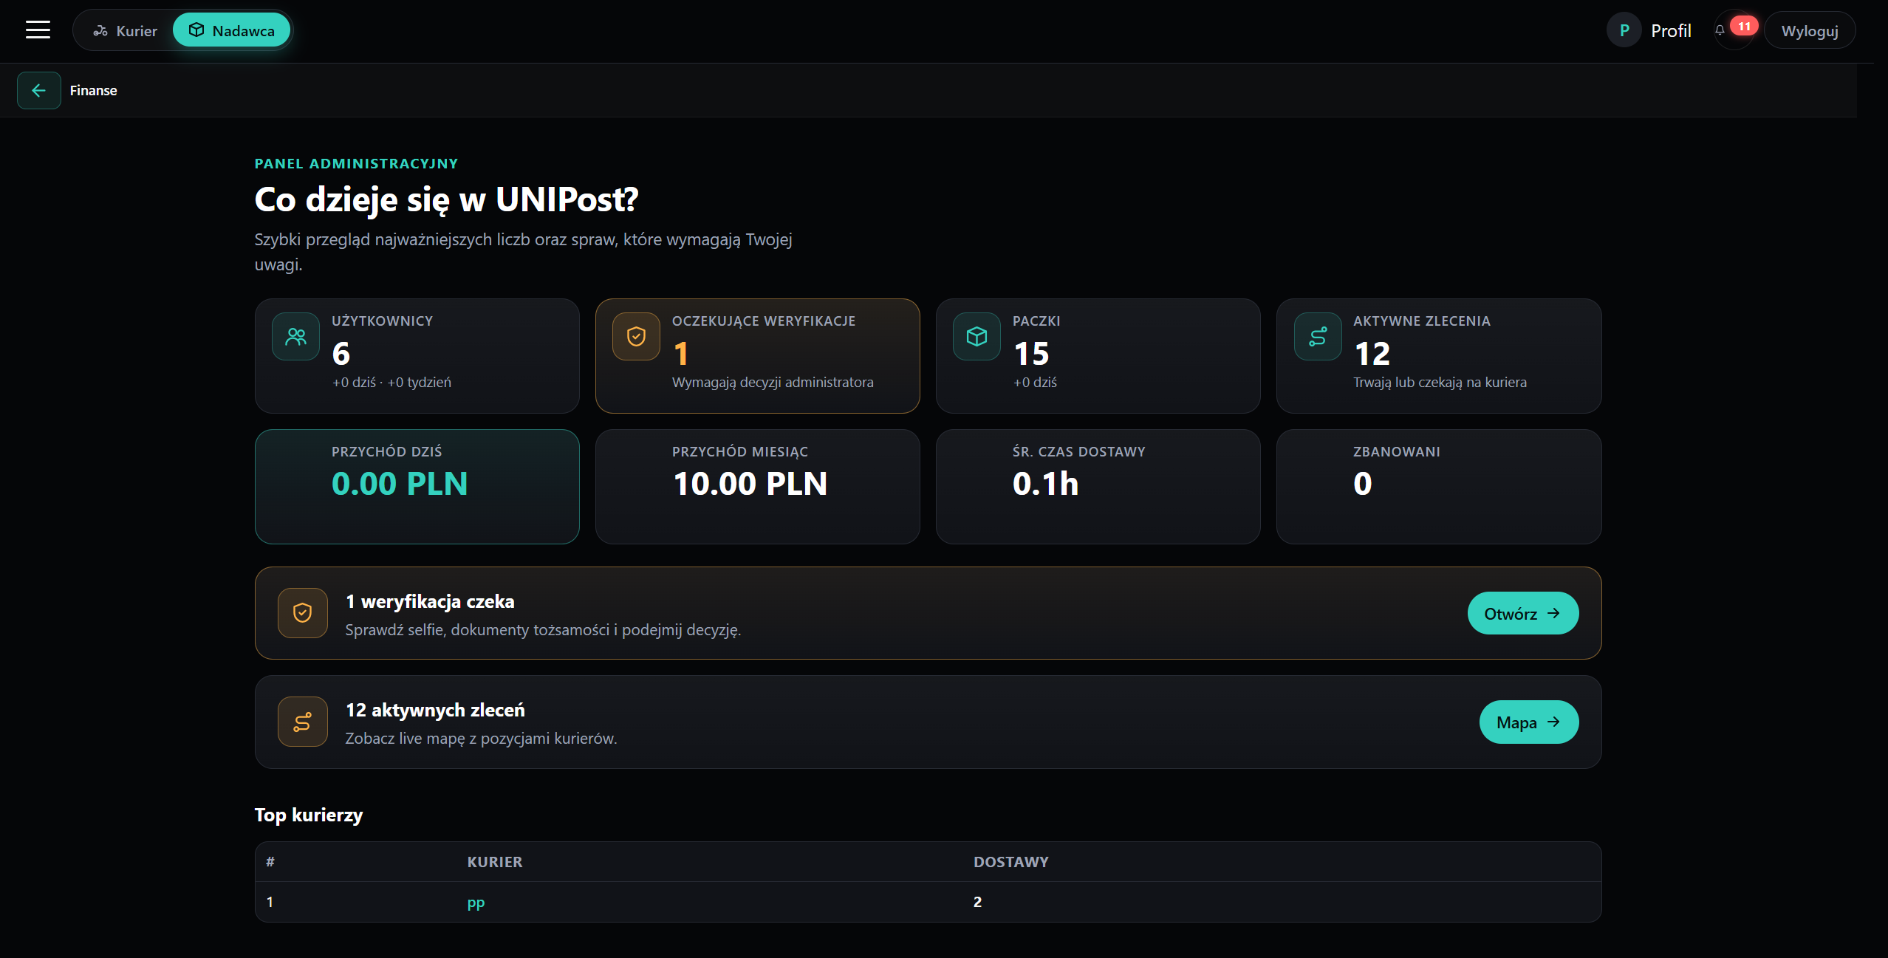The width and height of the screenshot is (1888, 958).
Task: Click the '12 aktywnych zleceń' heading
Action: tap(435, 710)
